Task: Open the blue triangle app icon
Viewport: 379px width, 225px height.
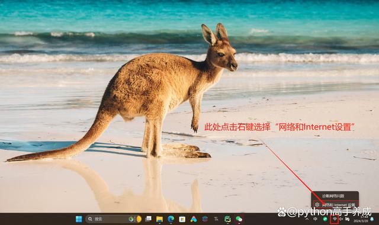Action: [194, 219]
